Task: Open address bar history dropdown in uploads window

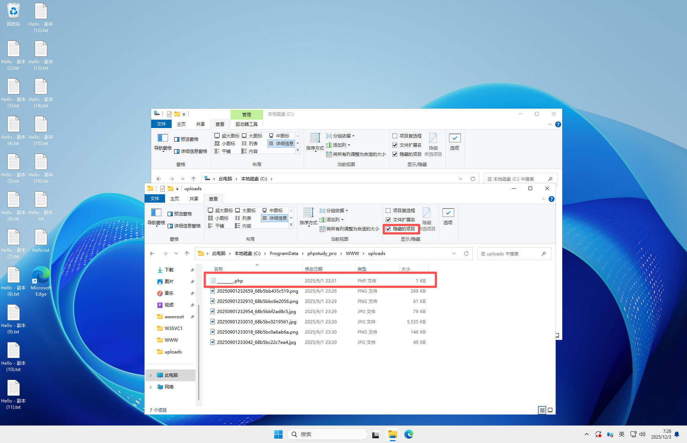Action: click(x=454, y=254)
